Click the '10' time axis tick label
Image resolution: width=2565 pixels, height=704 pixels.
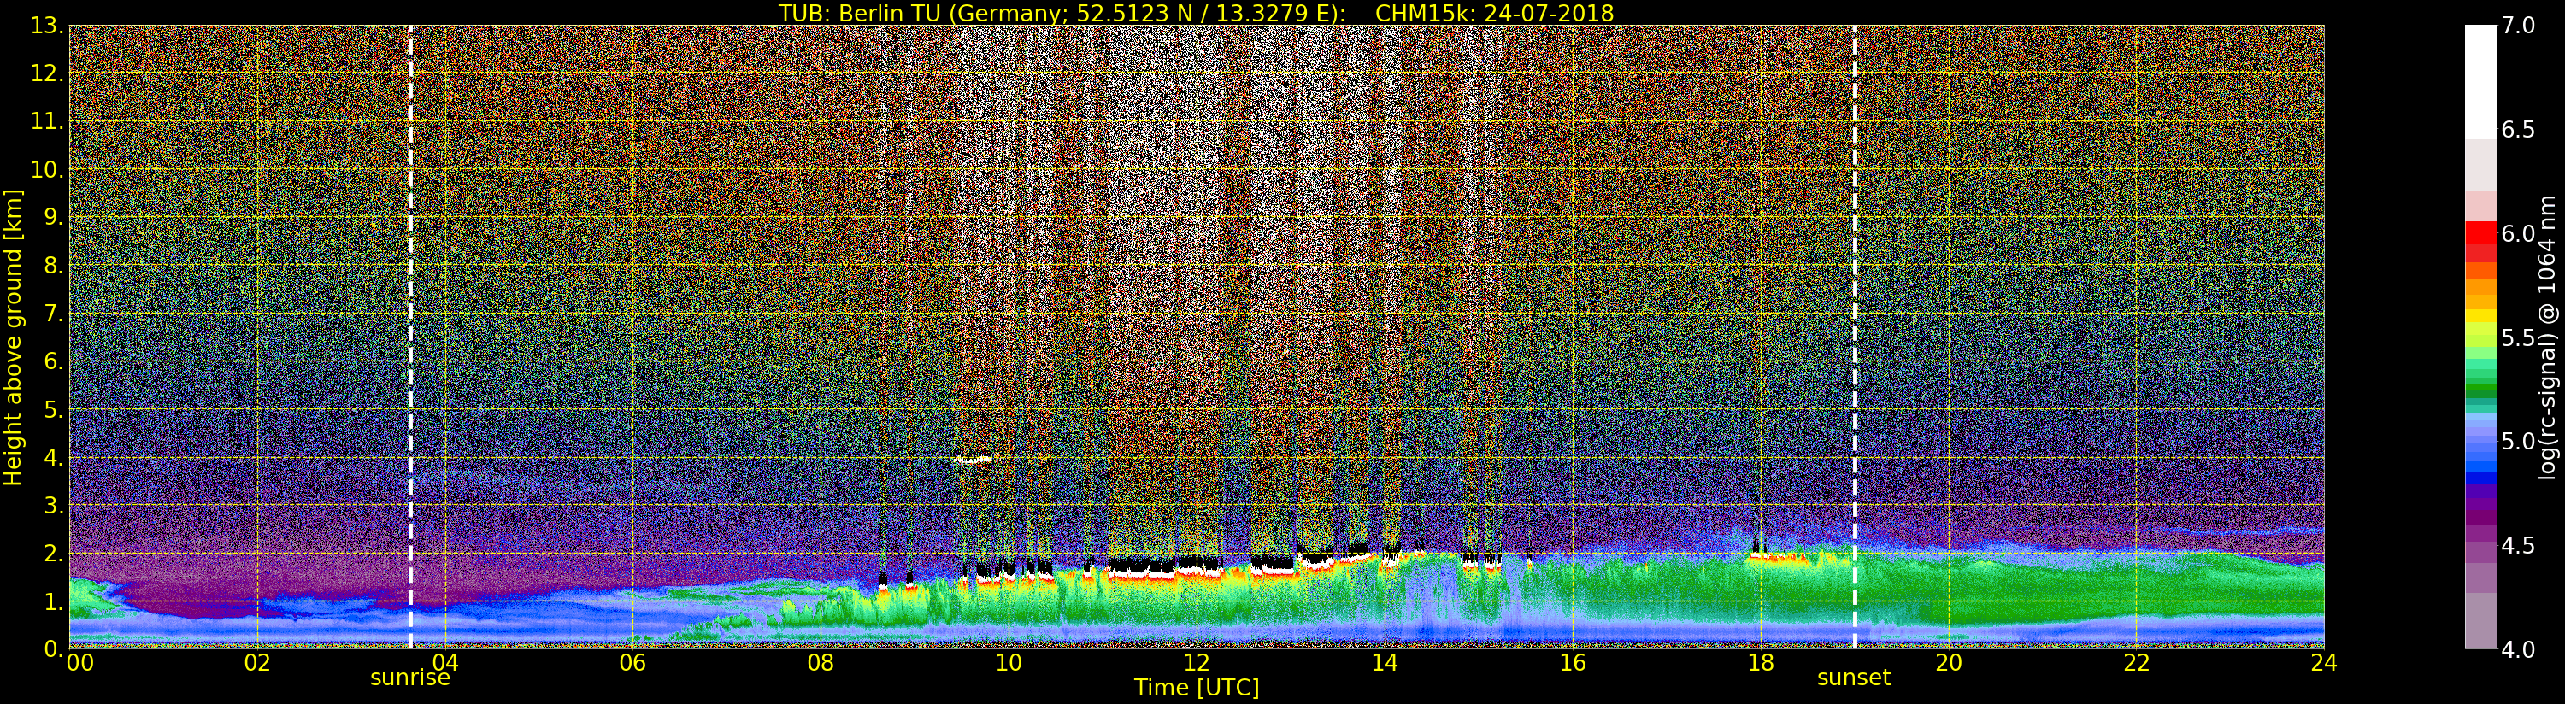(1009, 663)
